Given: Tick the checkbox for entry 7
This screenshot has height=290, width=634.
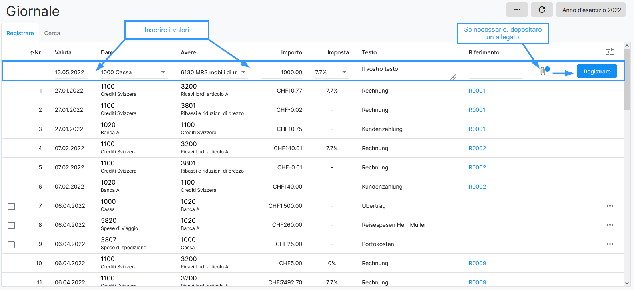Looking at the screenshot, I should 11,206.
